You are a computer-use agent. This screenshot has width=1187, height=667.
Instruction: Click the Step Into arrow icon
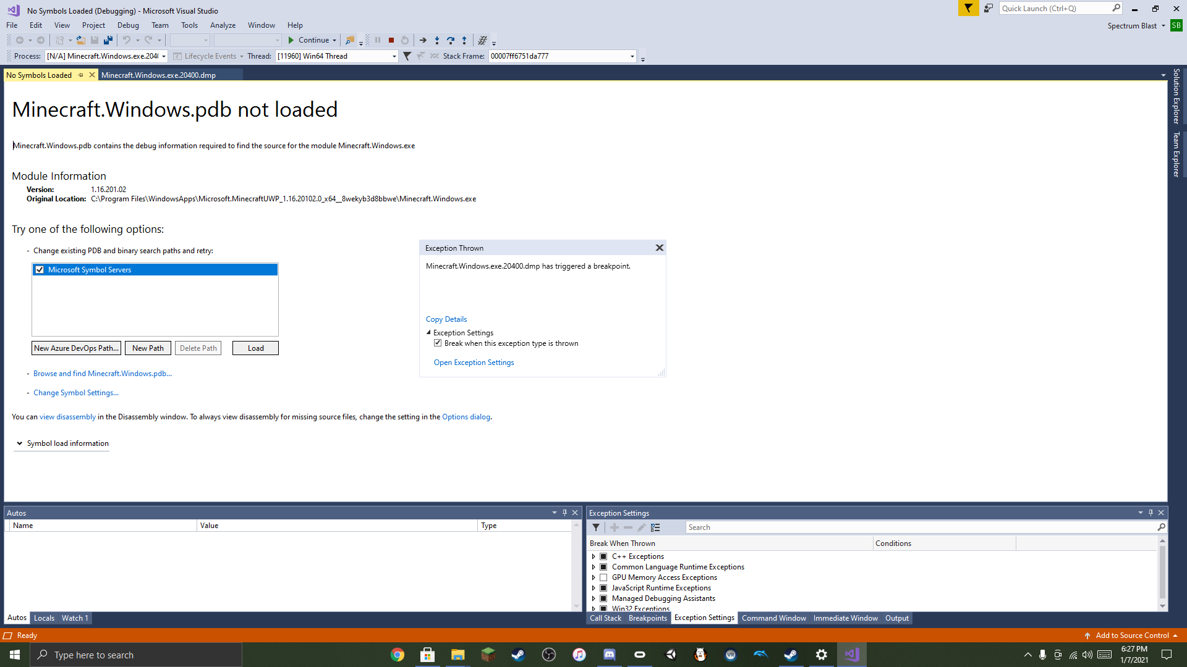point(437,40)
